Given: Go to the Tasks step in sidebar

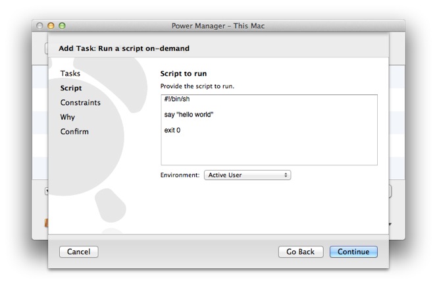Looking at the screenshot, I should point(70,73).
